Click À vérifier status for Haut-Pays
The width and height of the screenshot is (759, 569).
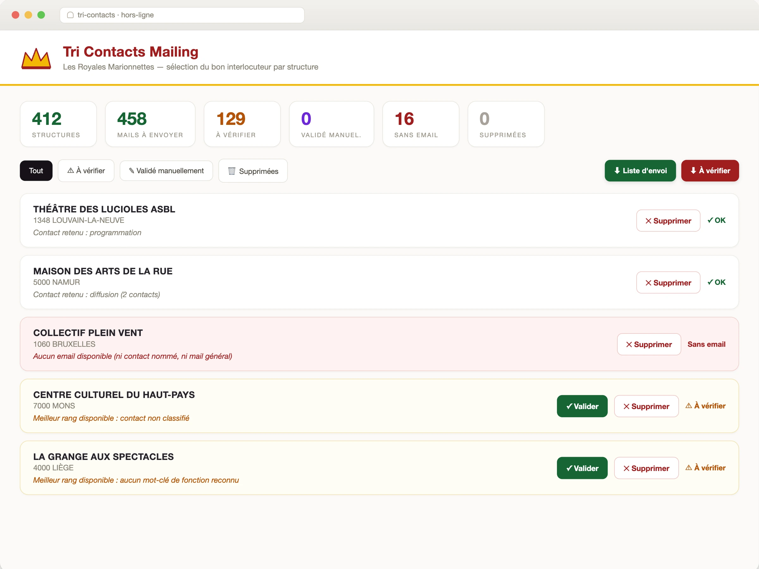[x=706, y=406]
